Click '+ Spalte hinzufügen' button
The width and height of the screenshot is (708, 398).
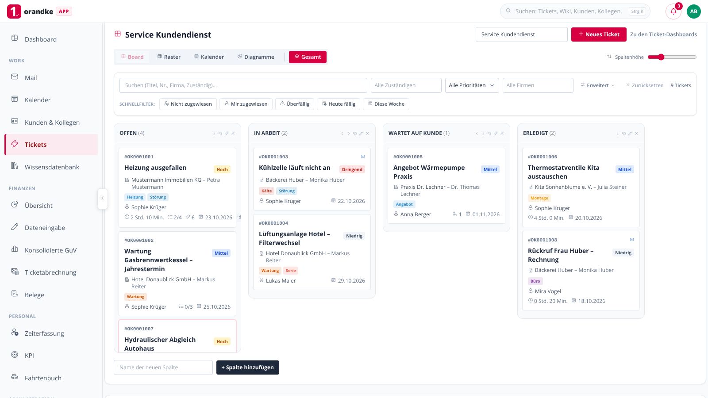click(x=248, y=367)
